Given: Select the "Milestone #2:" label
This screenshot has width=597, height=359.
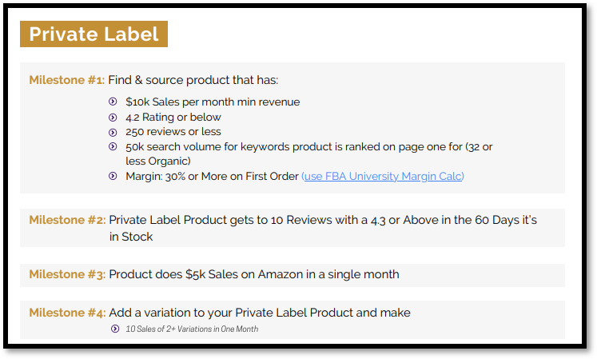Looking at the screenshot, I should 66,220.
